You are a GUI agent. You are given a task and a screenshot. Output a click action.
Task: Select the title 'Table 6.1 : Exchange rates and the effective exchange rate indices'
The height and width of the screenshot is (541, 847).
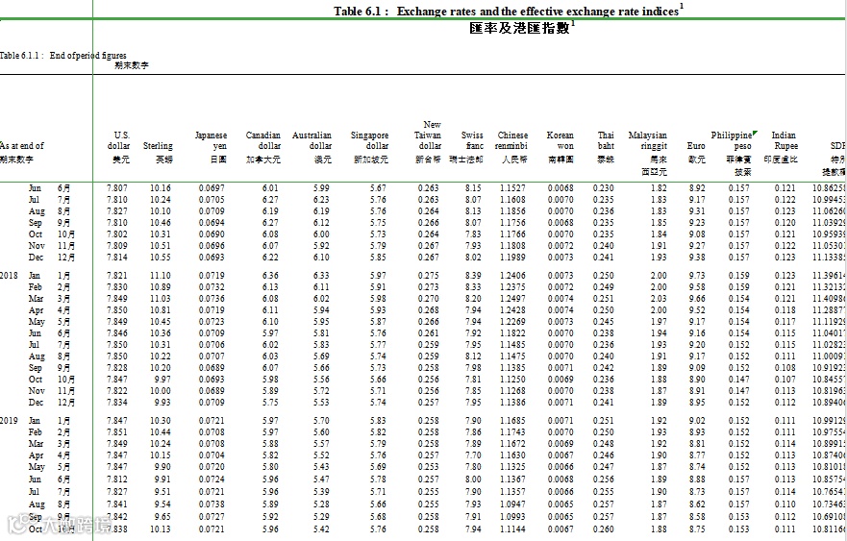pos(509,11)
